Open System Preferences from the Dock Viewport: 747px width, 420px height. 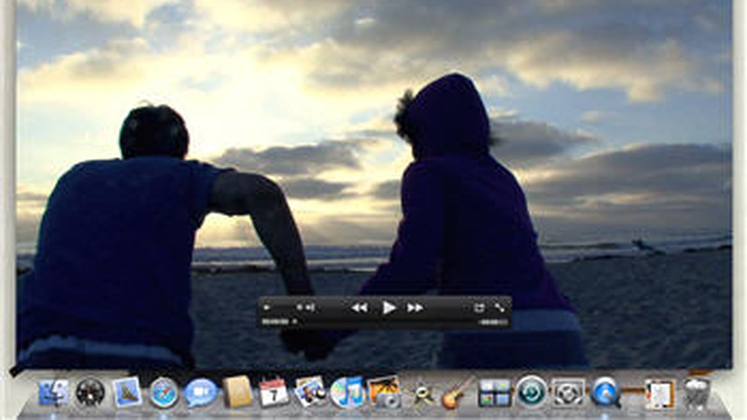click(x=568, y=393)
